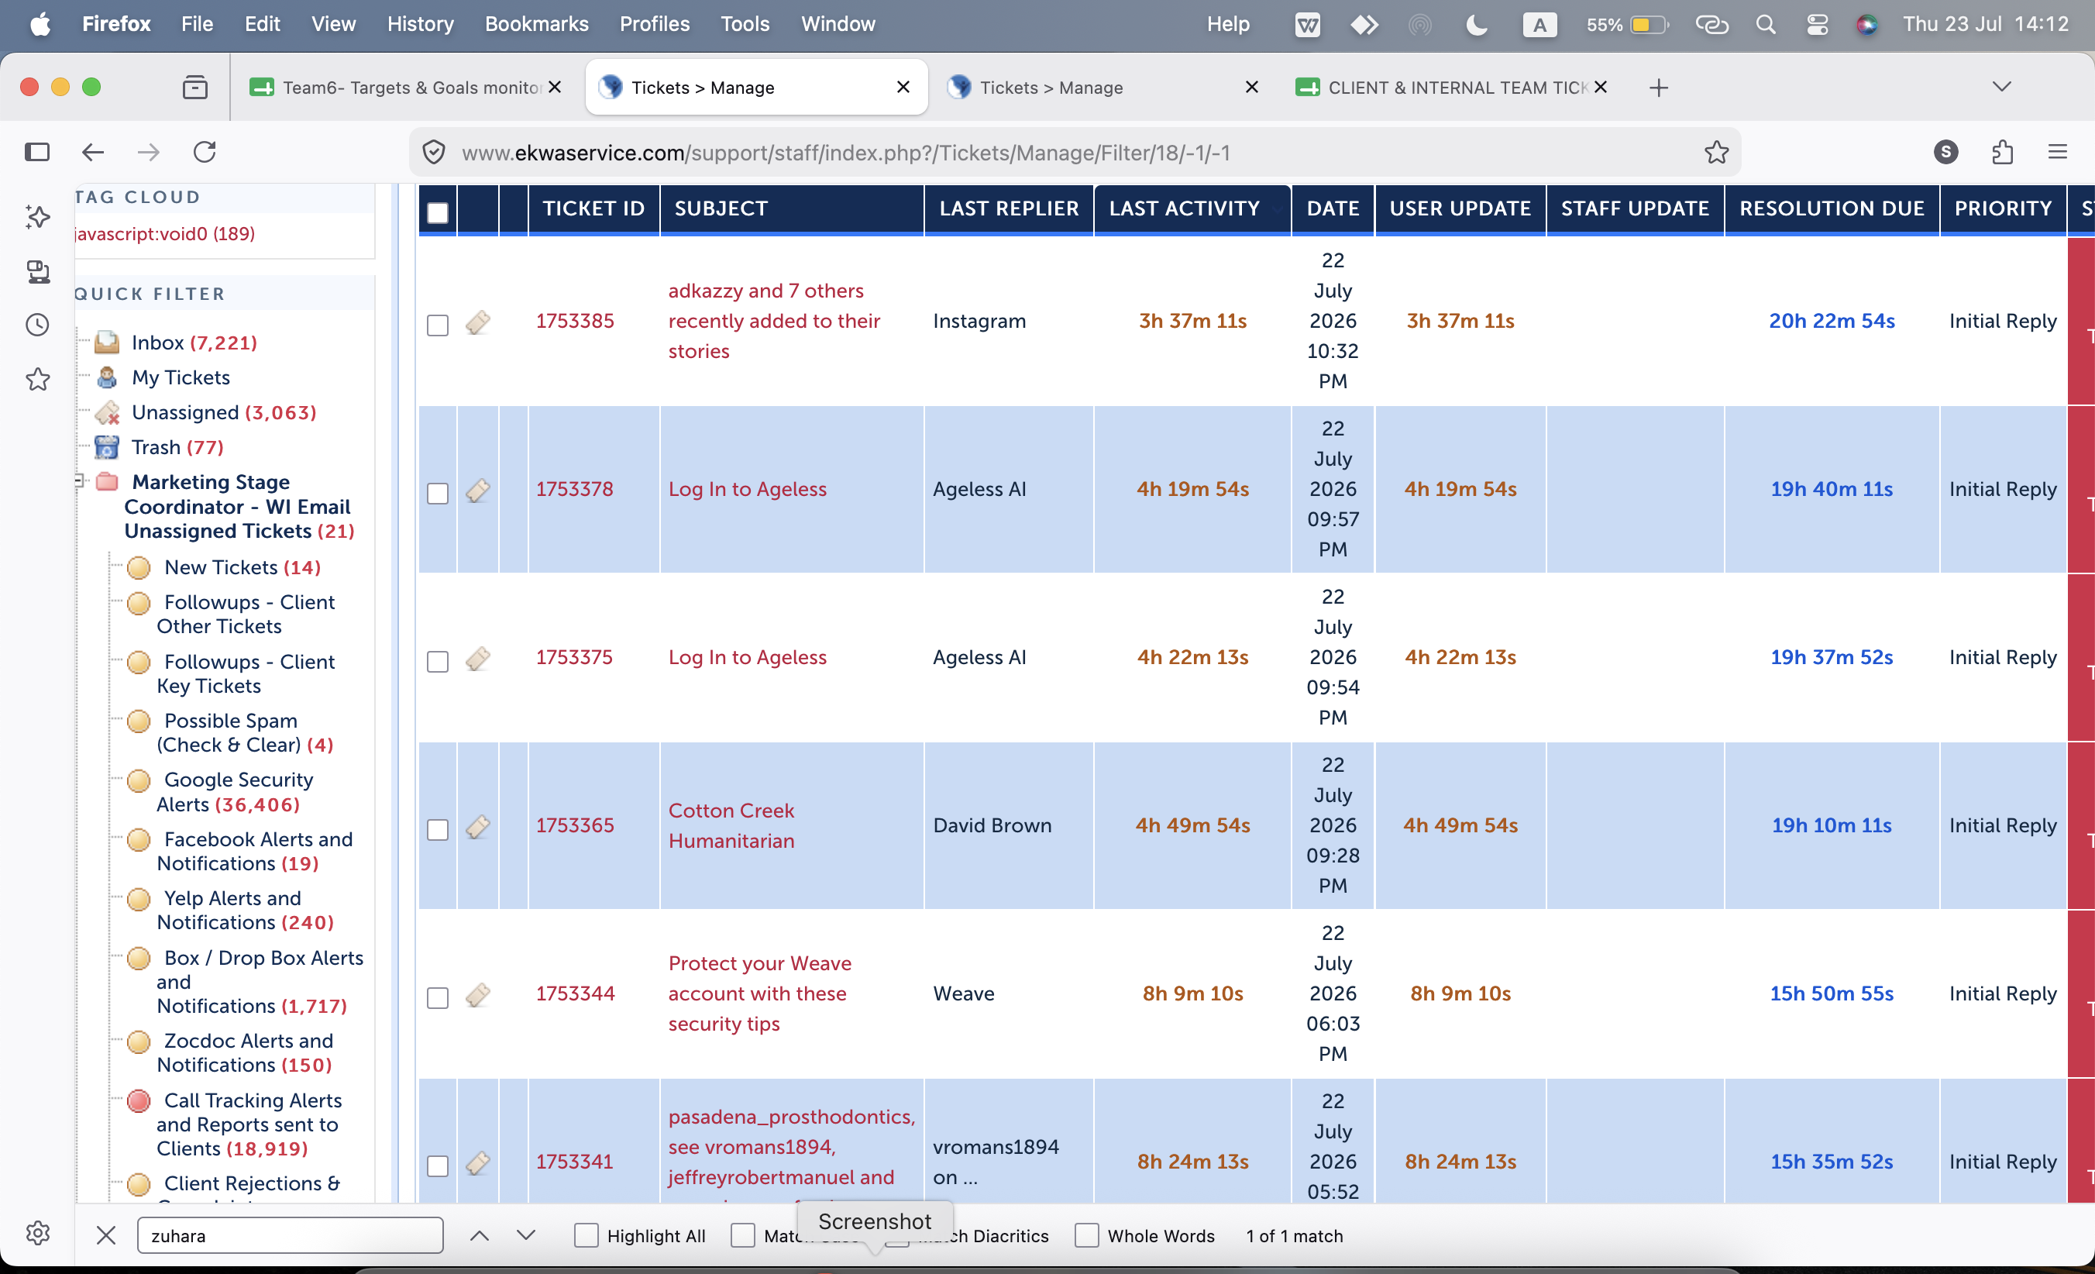Screen dimensions: 2095x1274
Task: Open My Tickets filter
Action: click(x=181, y=377)
